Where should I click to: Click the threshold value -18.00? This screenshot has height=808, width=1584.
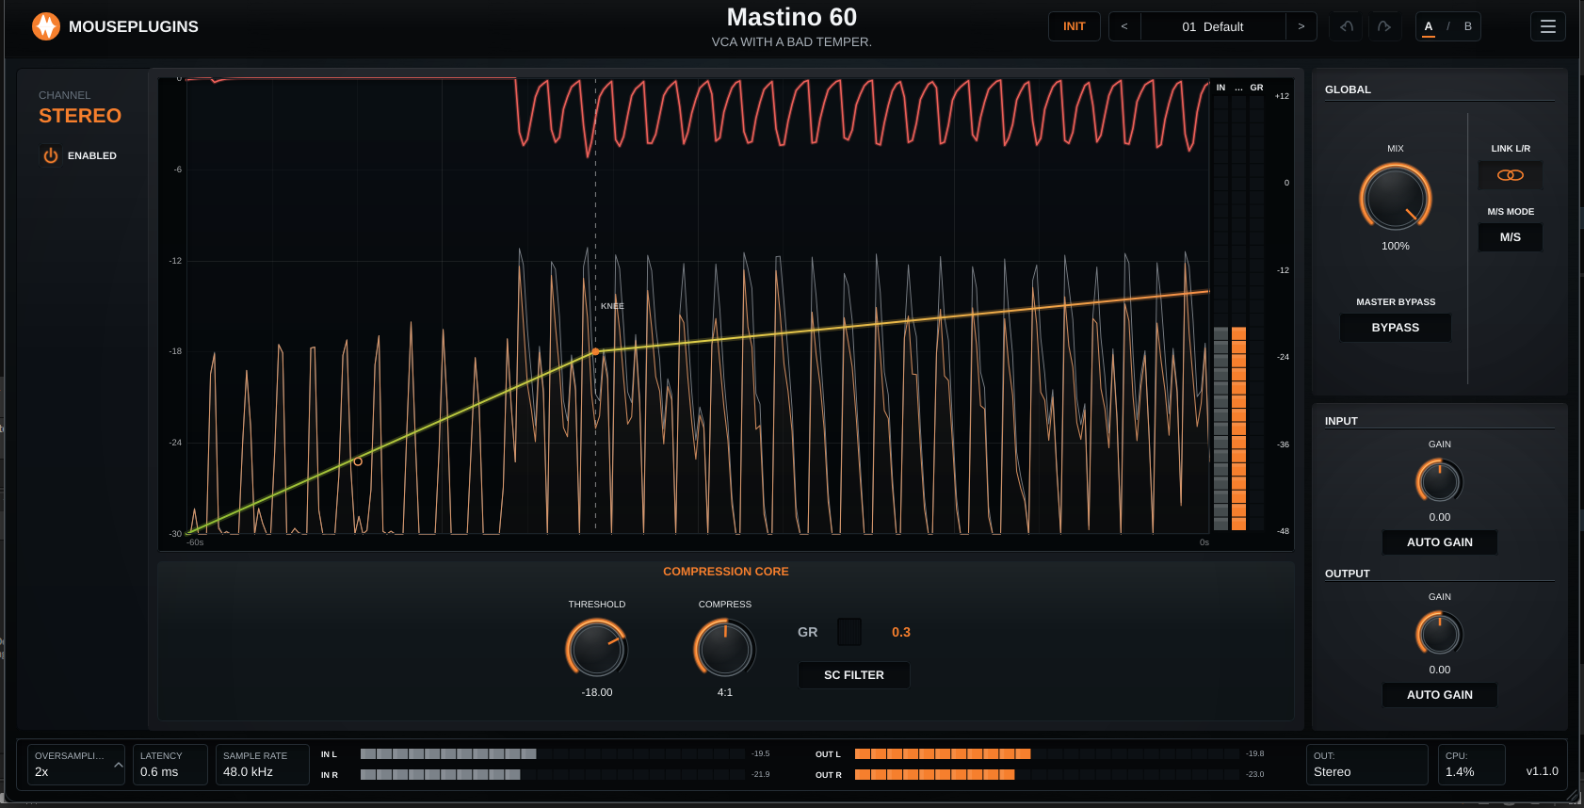click(x=597, y=692)
